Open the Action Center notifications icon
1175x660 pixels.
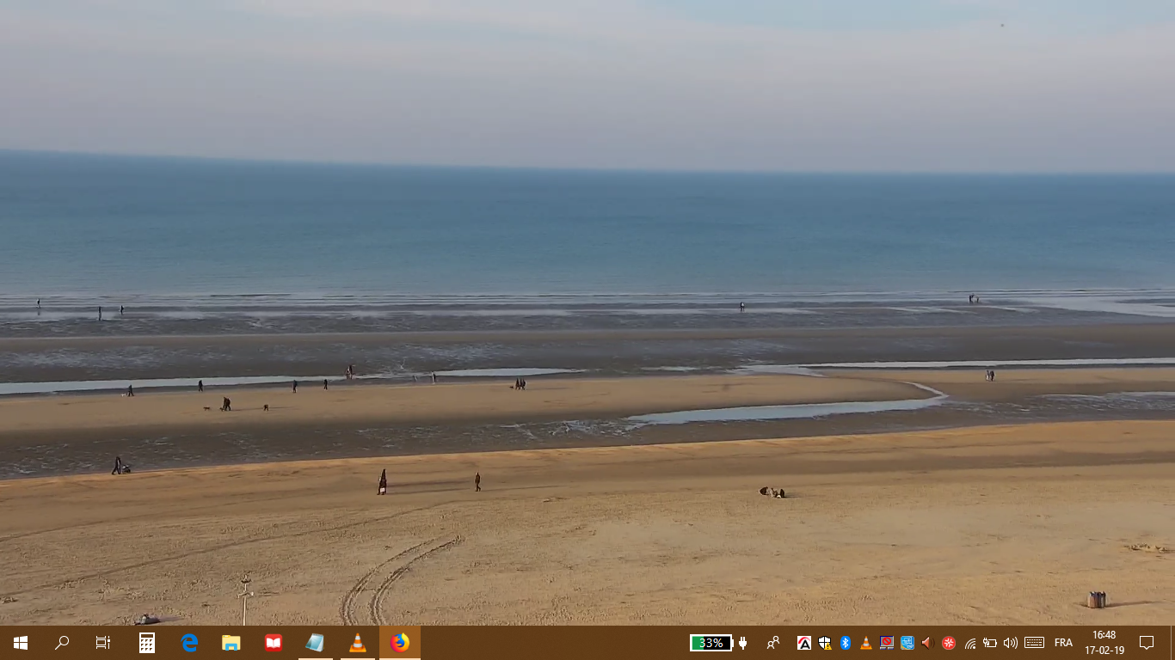(x=1147, y=643)
